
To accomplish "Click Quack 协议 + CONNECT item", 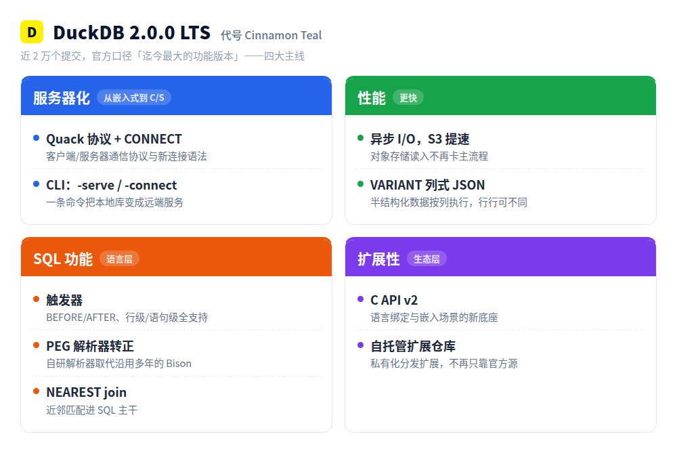I will pos(114,139).
